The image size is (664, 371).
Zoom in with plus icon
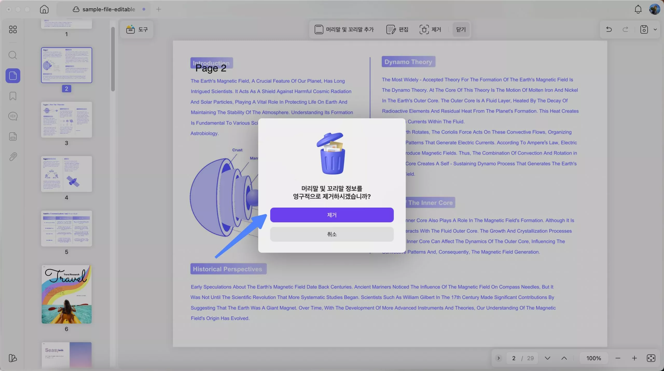[x=634, y=358]
